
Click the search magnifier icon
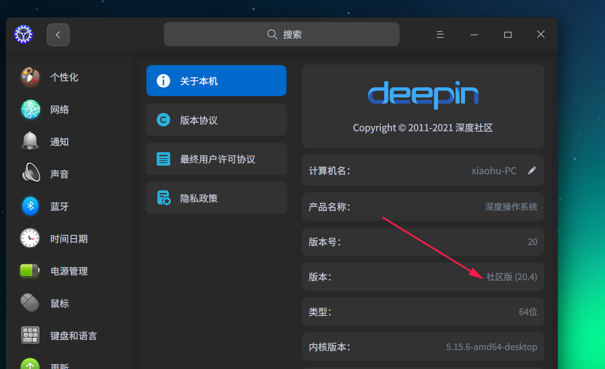coord(272,34)
